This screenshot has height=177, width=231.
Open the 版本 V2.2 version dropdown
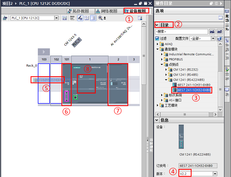click(x=215, y=174)
